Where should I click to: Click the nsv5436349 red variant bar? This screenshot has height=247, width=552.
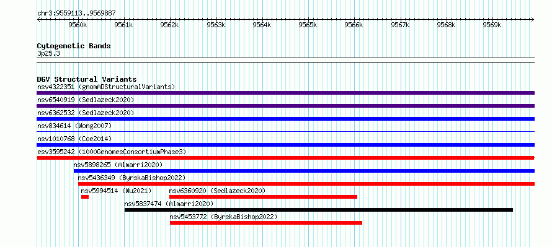tap(306, 184)
